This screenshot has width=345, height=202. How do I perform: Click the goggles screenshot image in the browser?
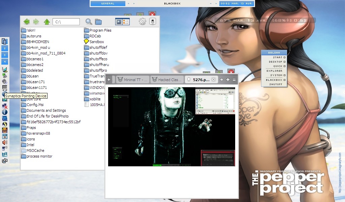pos(171,127)
